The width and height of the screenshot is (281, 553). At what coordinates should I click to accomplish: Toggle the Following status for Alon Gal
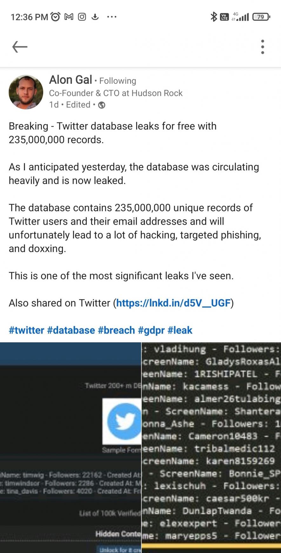pos(117,81)
